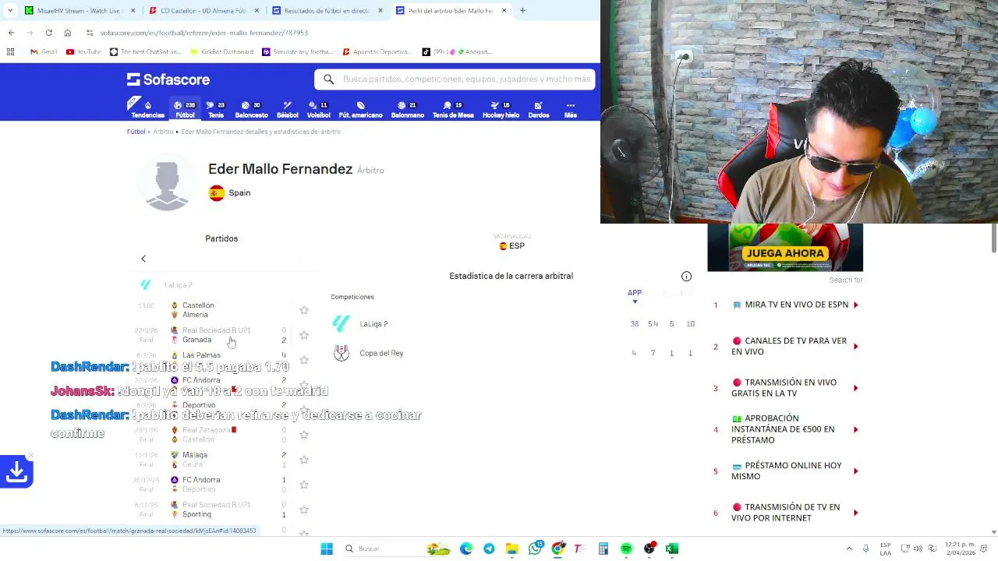Click the Sofascore search field
Viewport: 998px width, 561px height.
click(455, 79)
